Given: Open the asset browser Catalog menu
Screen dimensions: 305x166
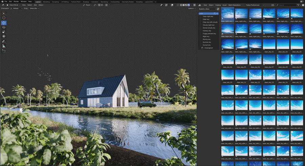Looking at the screenshot, I should (x=218, y=5).
